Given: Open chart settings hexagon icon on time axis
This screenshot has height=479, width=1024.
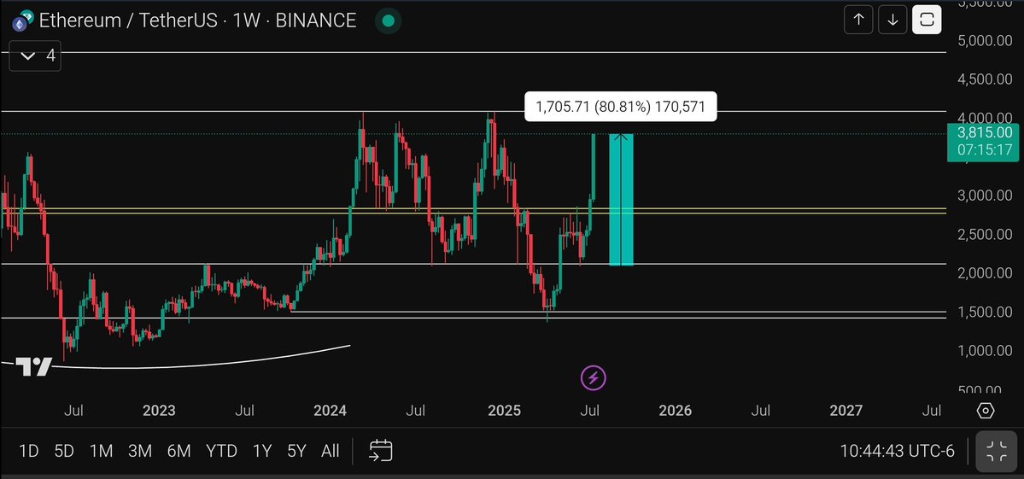Looking at the screenshot, I should (986, 411).
